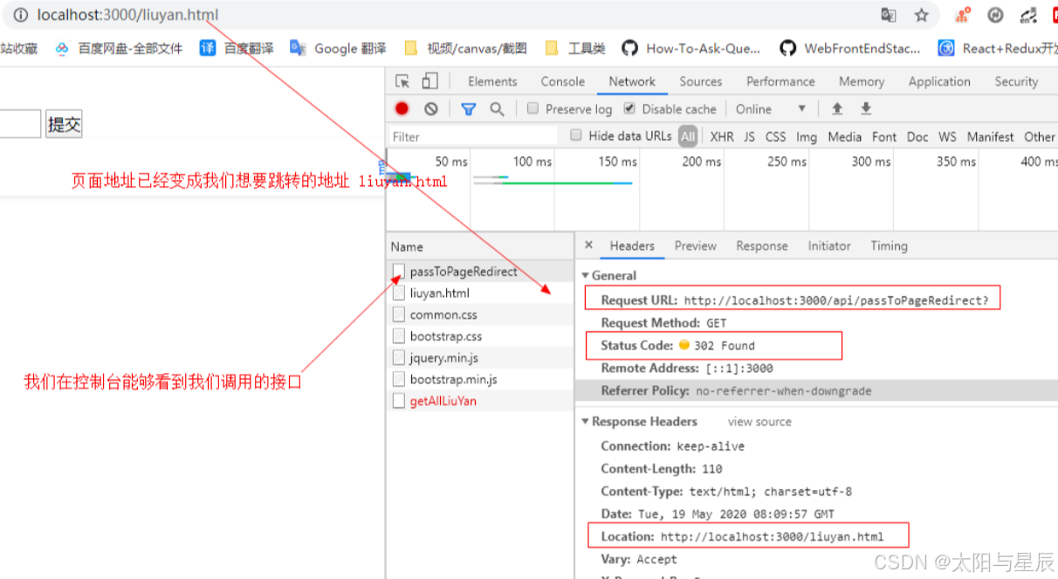1058x579 pixels.
Task: Open the Memory tab
Action: click(862, 81)
